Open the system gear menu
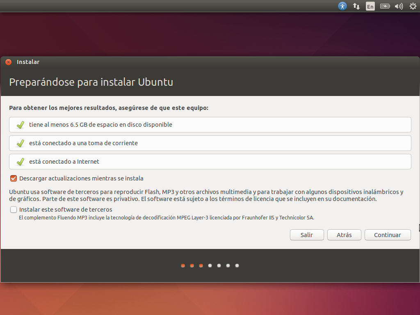 pos(413,6)
